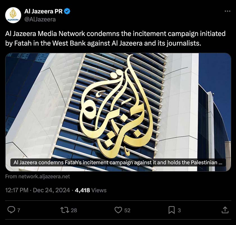Click the 4,418 Views count

click(x=90, y=190)
